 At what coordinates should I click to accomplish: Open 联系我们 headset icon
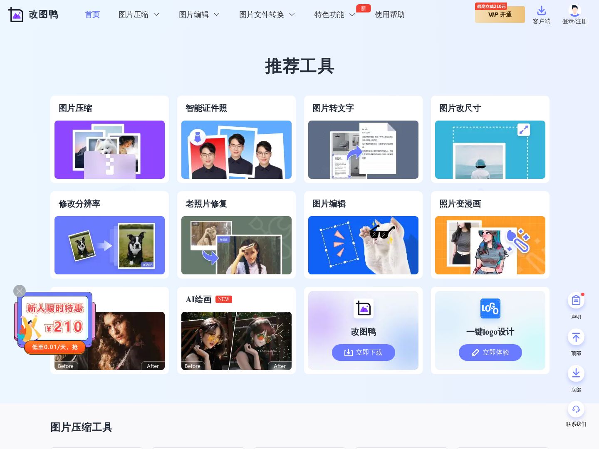tap(576, 410)
